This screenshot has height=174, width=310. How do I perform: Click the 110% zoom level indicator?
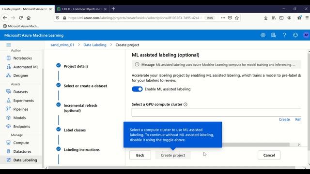[210, 18]
